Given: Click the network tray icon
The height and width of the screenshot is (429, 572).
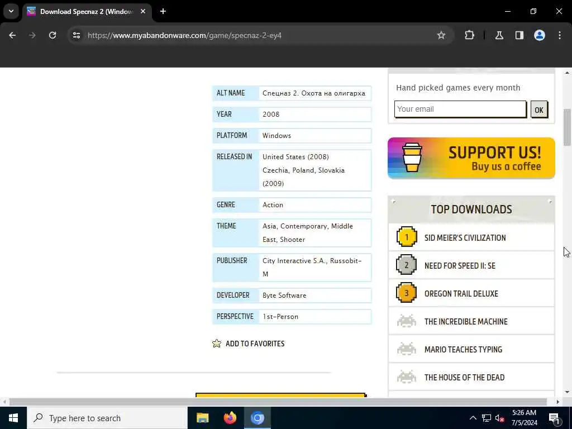Looking at the screenshot, I should click(487, 418).
